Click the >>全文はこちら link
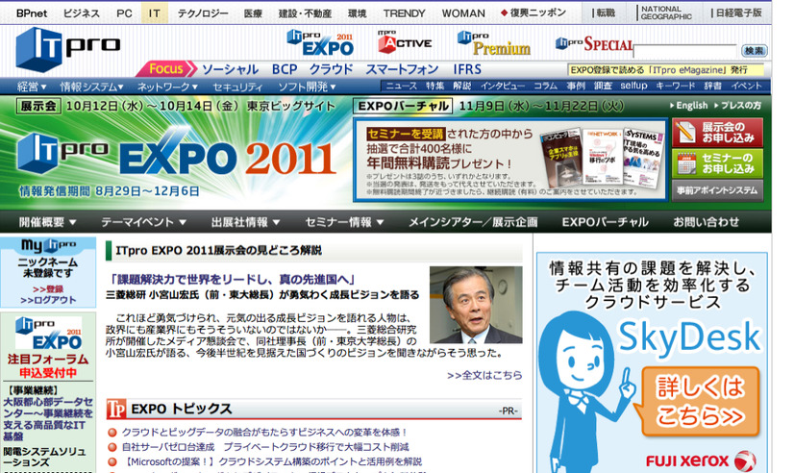 pos(484,375)
